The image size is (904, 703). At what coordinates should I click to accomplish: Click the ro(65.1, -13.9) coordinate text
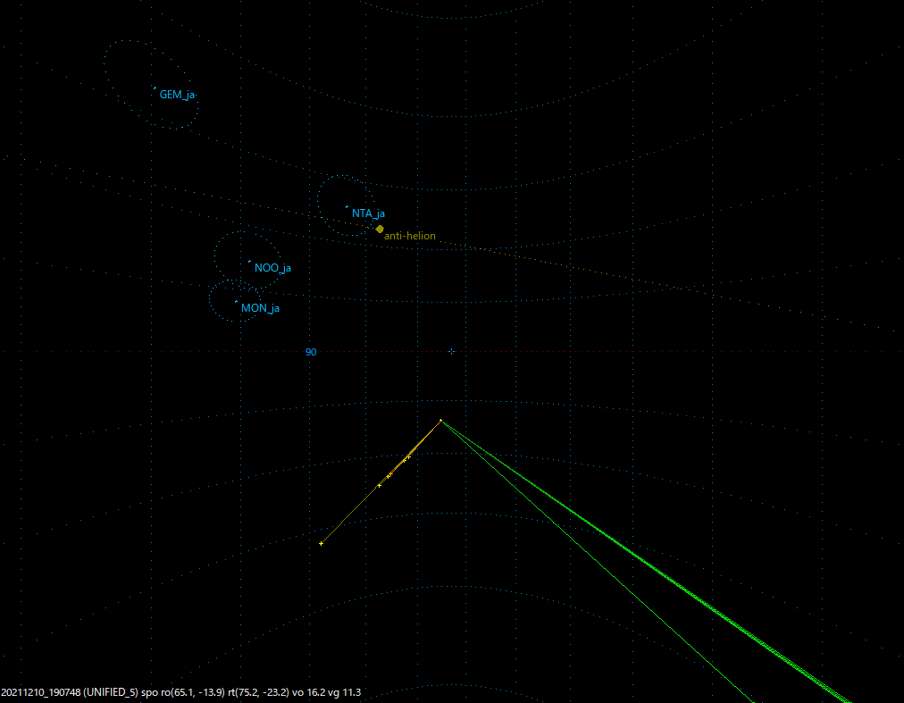coord(192,691)
